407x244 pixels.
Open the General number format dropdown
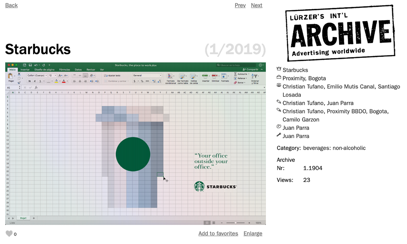point(147,75)
